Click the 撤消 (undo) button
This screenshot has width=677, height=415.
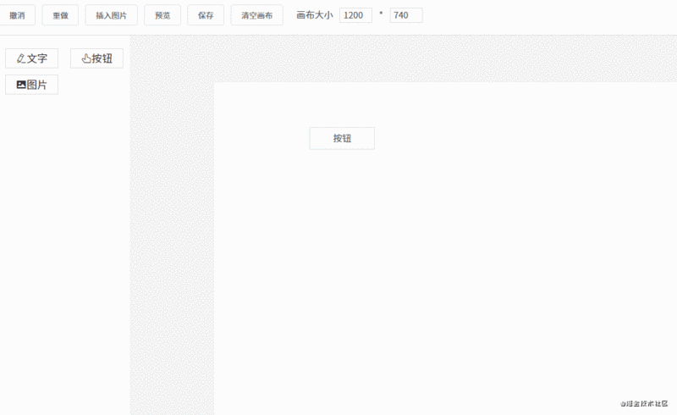[17, 15]
